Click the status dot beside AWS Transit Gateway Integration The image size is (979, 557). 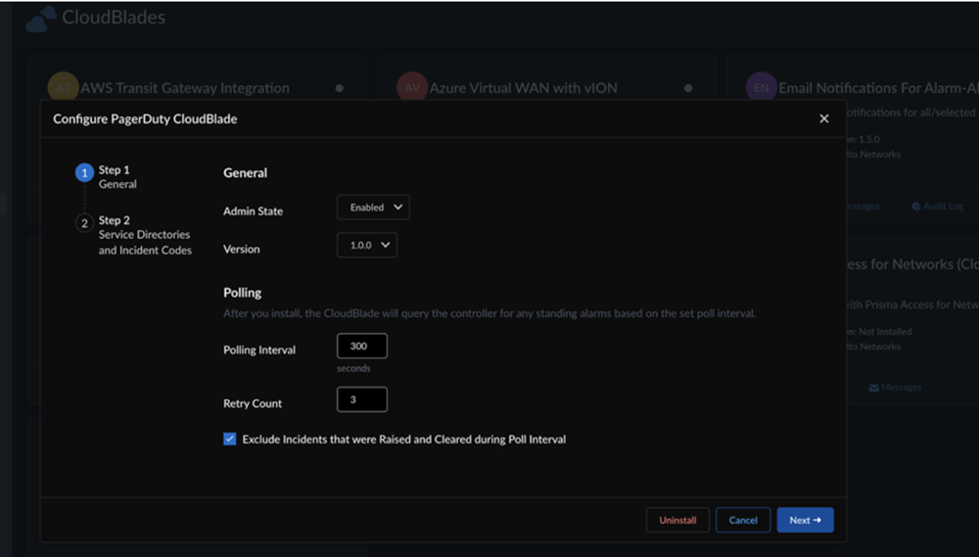(340, 88)
